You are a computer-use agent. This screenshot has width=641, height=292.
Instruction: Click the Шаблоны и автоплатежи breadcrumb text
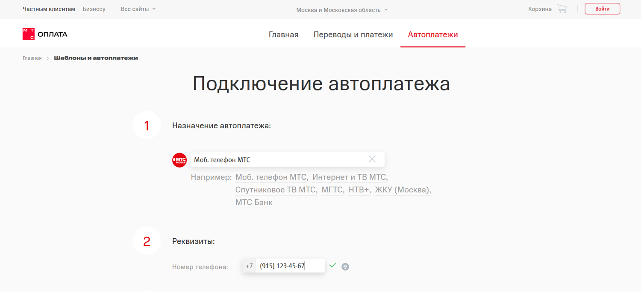pyautogui.click(x=96, y=58)
